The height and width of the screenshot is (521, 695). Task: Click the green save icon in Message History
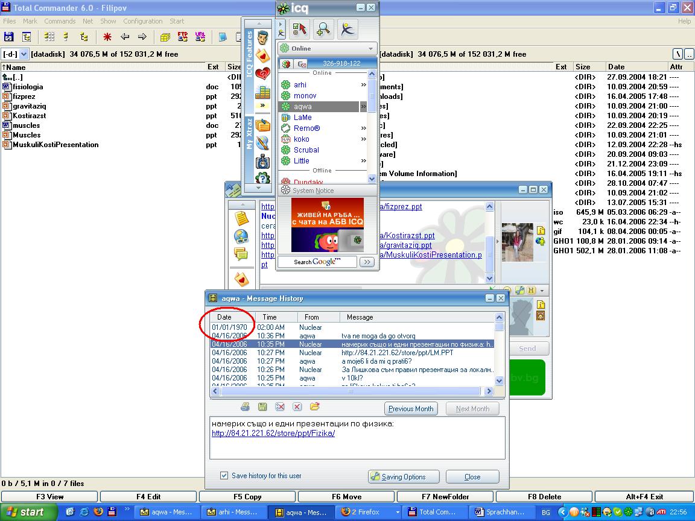coord(262,406)
